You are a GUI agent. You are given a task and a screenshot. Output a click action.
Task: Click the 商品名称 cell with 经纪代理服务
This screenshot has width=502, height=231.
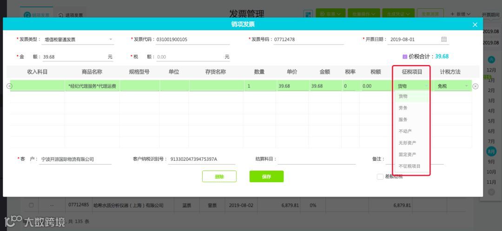point(92,86)
